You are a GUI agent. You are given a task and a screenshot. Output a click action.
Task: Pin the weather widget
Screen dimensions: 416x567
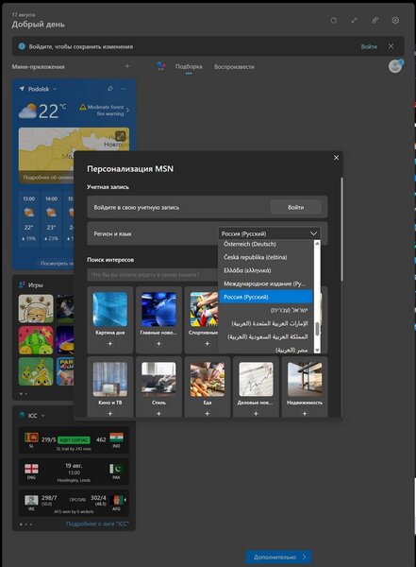[x=110, y=89]
